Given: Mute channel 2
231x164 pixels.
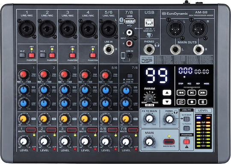Looking at the screenshot, I should [51, 130].
